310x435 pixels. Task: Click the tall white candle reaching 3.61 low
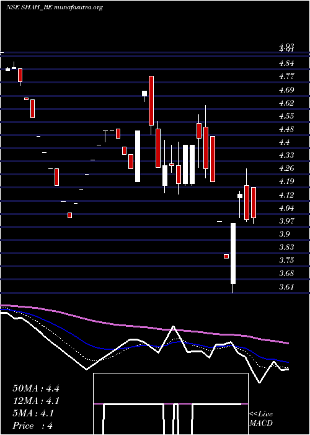(233, 258)
